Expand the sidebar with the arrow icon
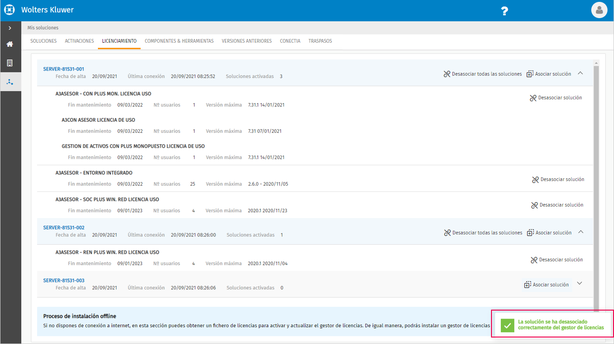 point(10,28)
